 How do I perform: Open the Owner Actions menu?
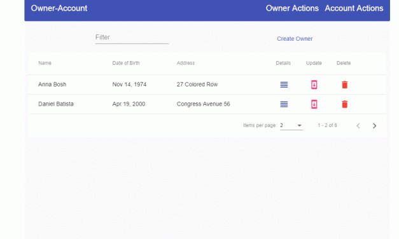click(292, 8)
